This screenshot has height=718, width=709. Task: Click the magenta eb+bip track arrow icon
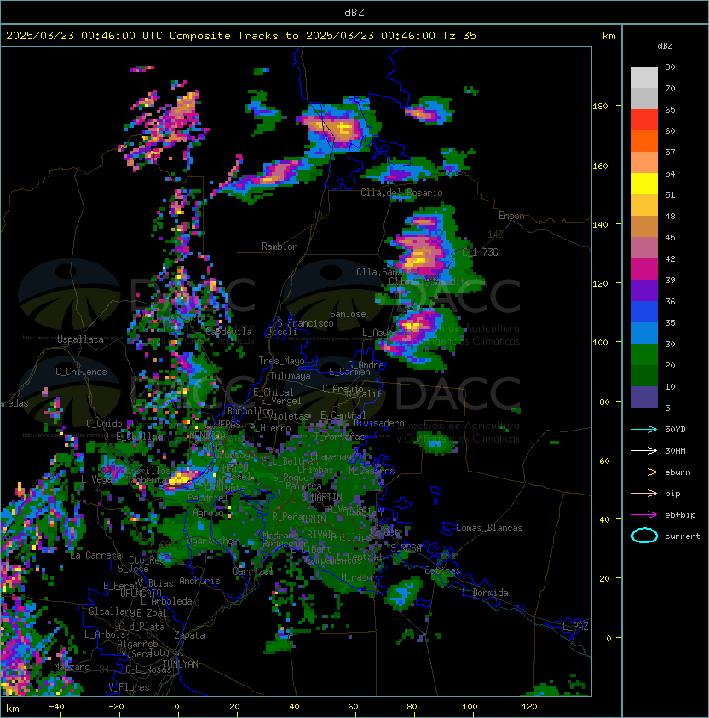[x=644, y=515]
